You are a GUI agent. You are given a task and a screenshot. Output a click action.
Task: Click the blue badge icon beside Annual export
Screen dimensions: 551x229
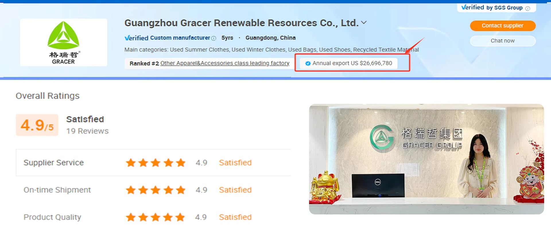[x=308, y=63]
